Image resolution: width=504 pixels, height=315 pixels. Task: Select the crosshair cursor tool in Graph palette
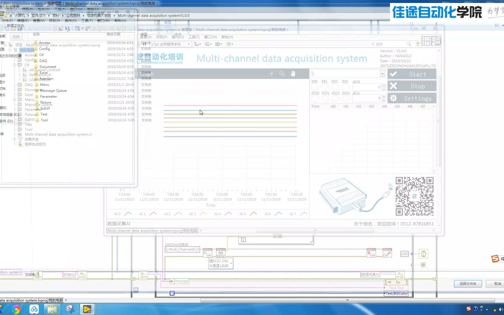click(x=271, y=74)
